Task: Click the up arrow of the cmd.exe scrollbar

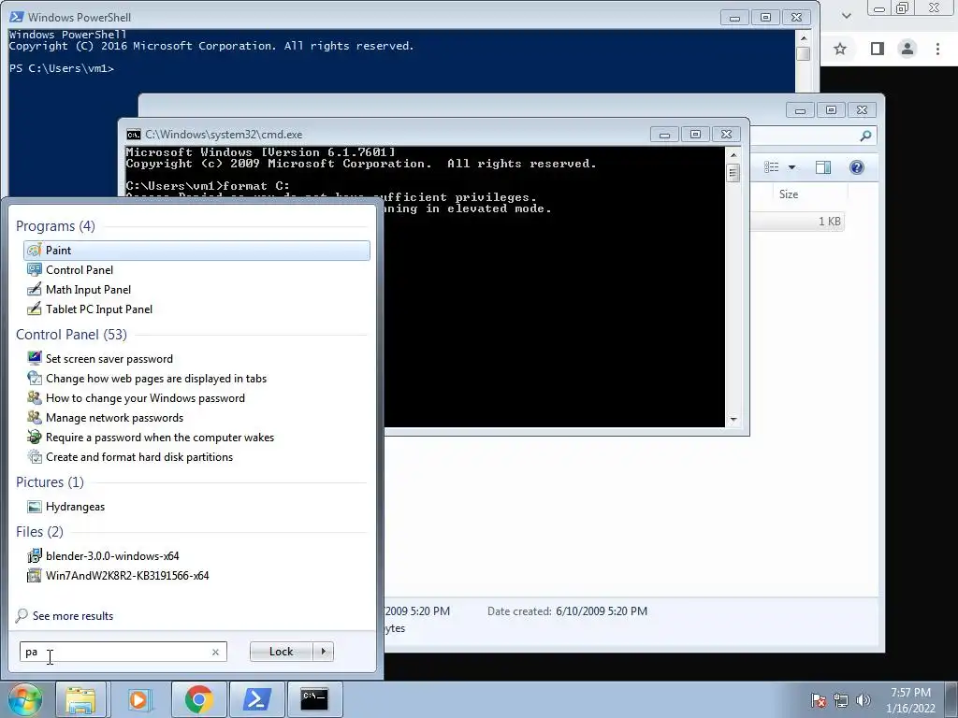Action: pos(733,155)
